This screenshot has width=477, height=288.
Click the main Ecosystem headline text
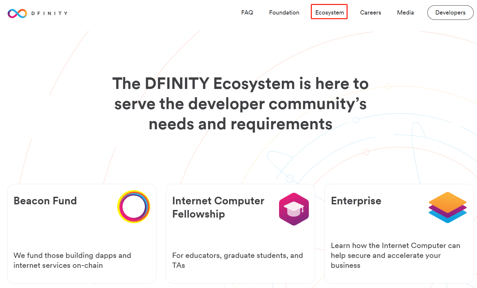coord(241,103)
